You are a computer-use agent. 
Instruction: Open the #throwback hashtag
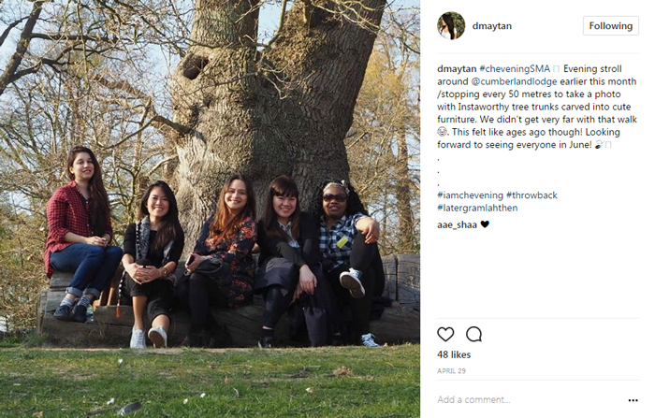pos(531,195)
